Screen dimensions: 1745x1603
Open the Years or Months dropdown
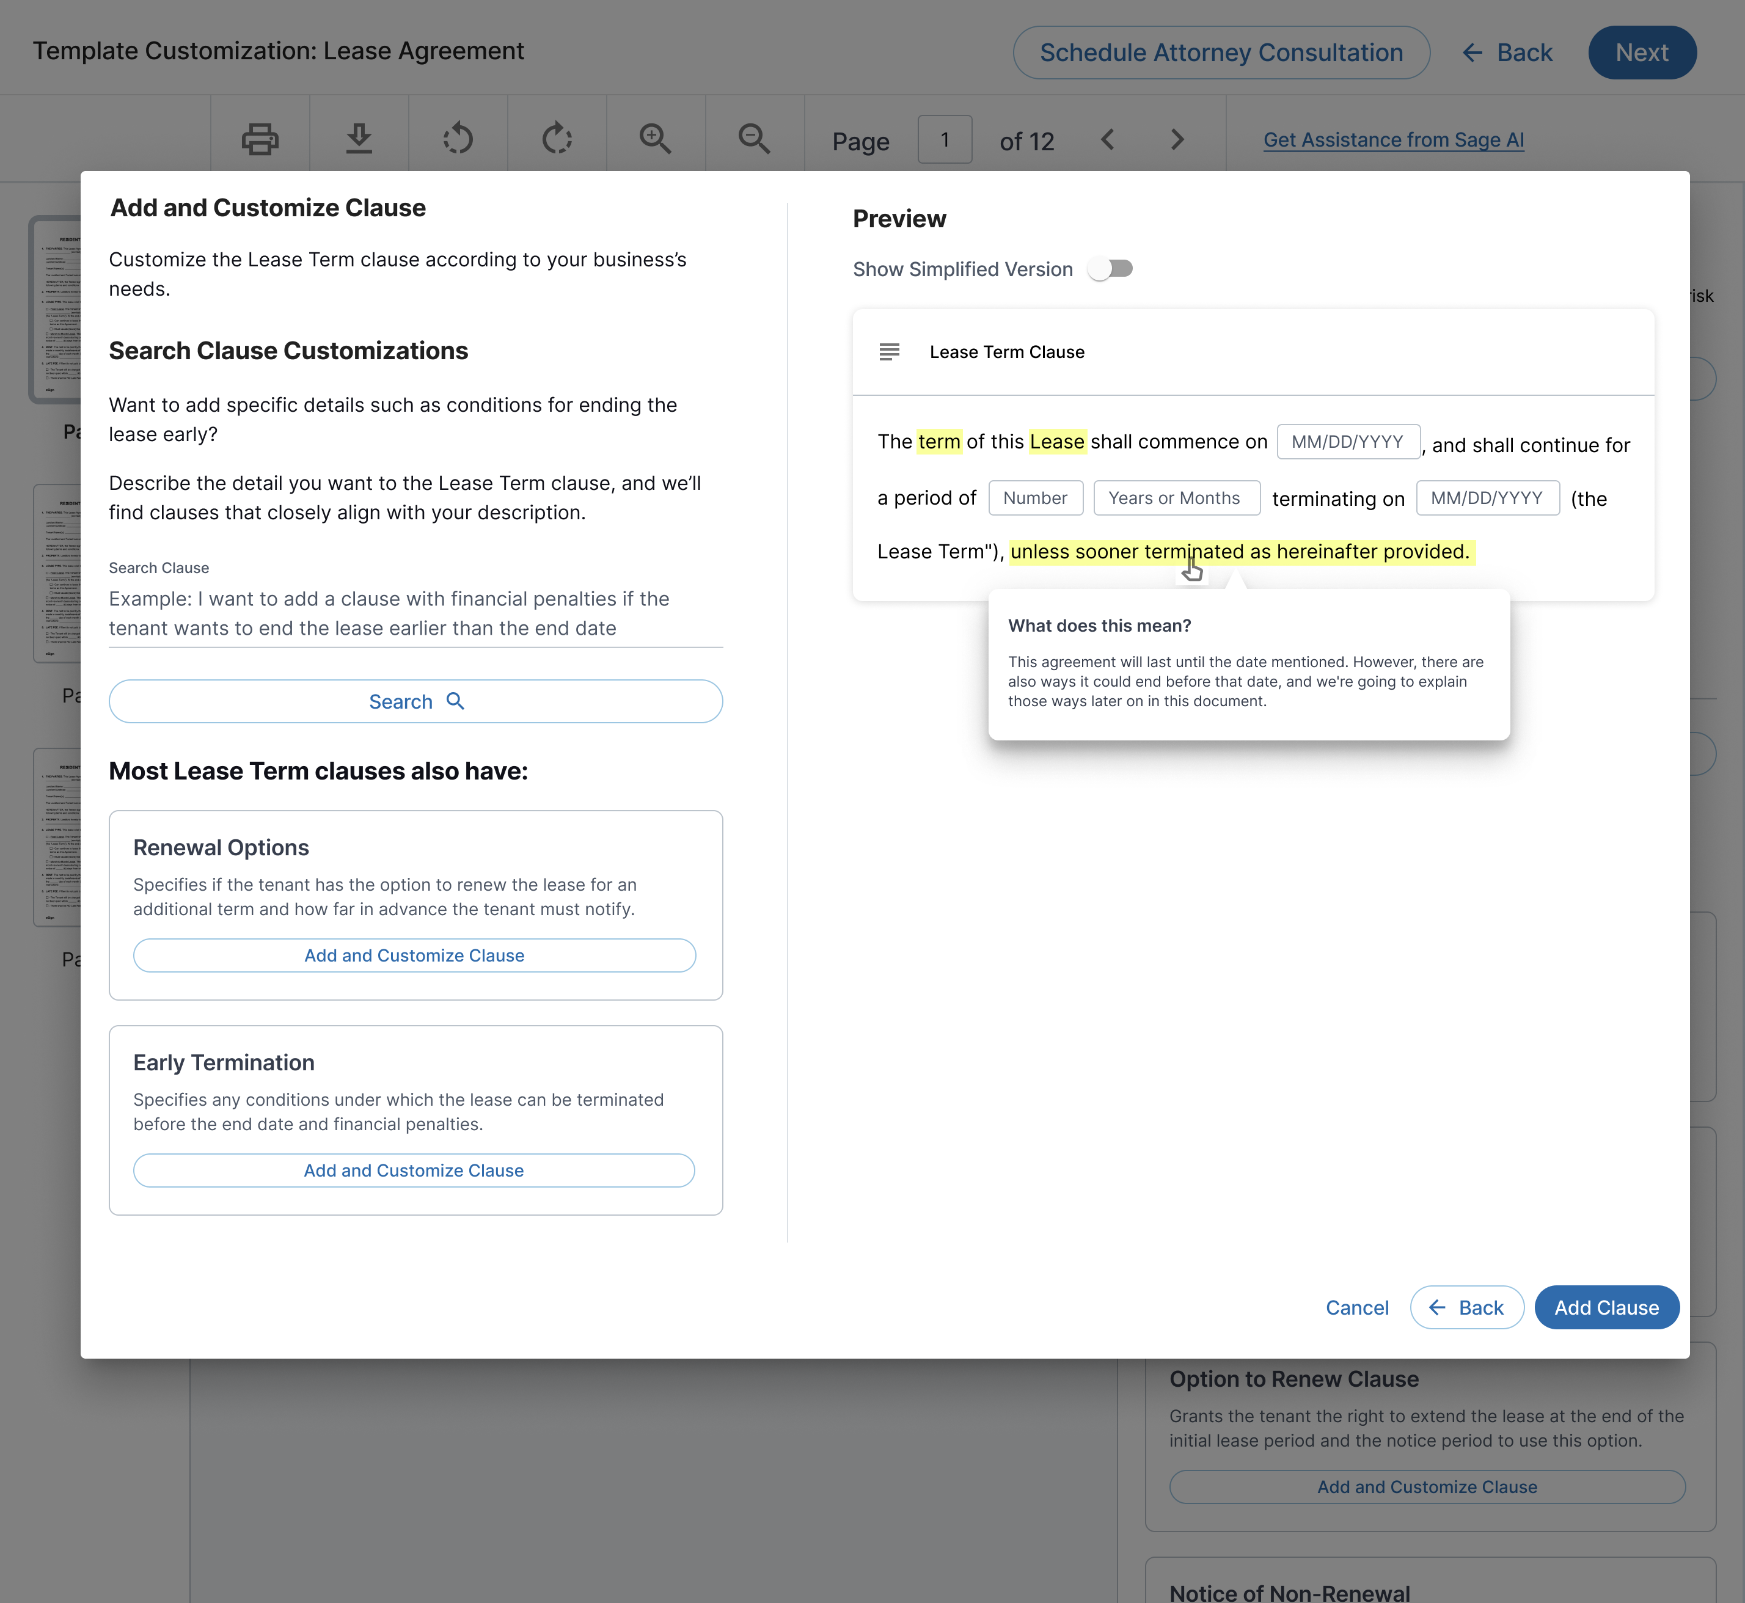click(1176, 498)
